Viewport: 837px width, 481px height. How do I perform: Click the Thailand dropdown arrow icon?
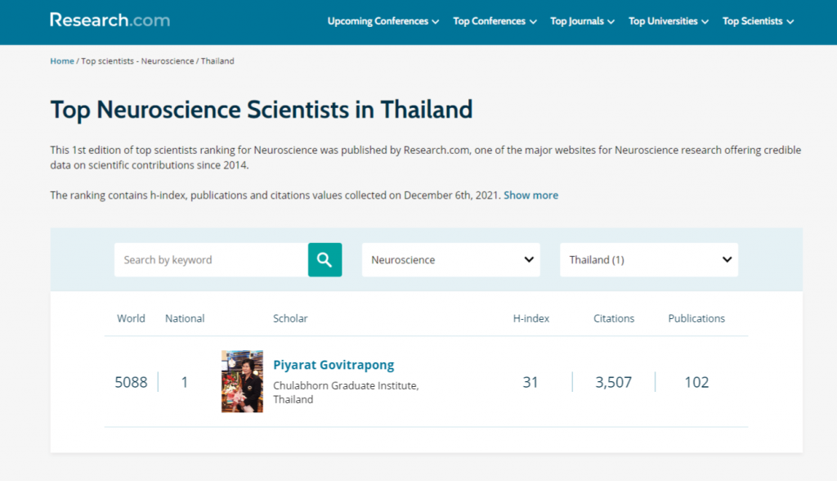click(727, 260)
